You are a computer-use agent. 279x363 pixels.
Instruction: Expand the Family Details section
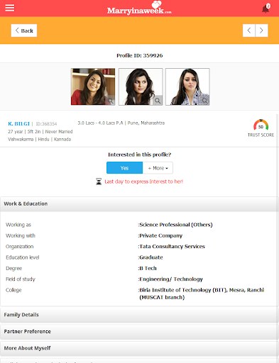tap(139, 315)
